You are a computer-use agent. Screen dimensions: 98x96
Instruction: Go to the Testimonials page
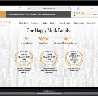pos(79,23)
